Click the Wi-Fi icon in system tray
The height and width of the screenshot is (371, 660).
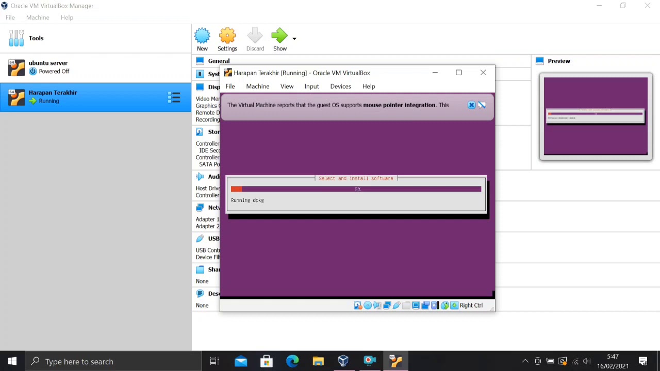tap(575, 361)
